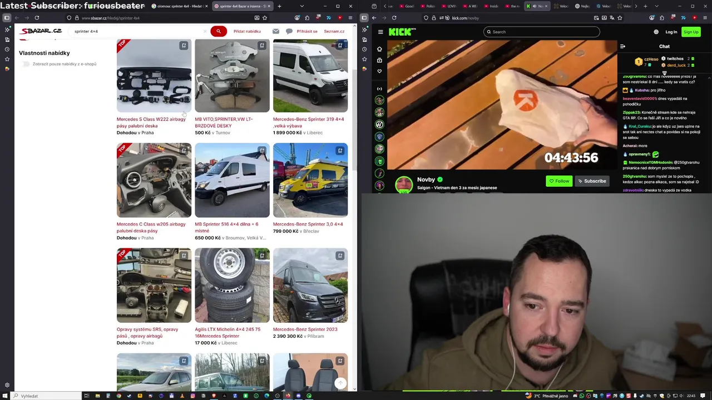Screen dimensions: 712x400
Task: Collapse Kick chat panel arrow icon
Action: coord(622,46)
